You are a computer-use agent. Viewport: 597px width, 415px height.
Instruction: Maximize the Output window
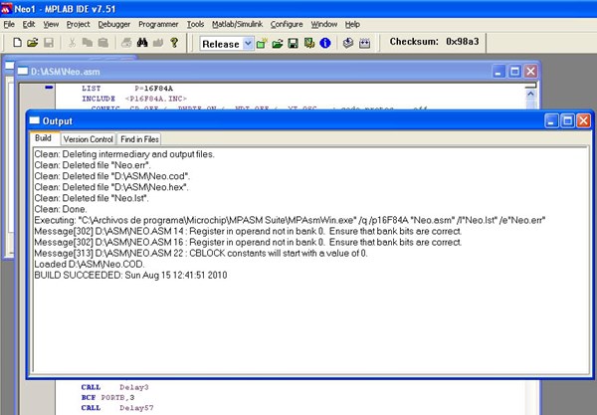[567, 121]
